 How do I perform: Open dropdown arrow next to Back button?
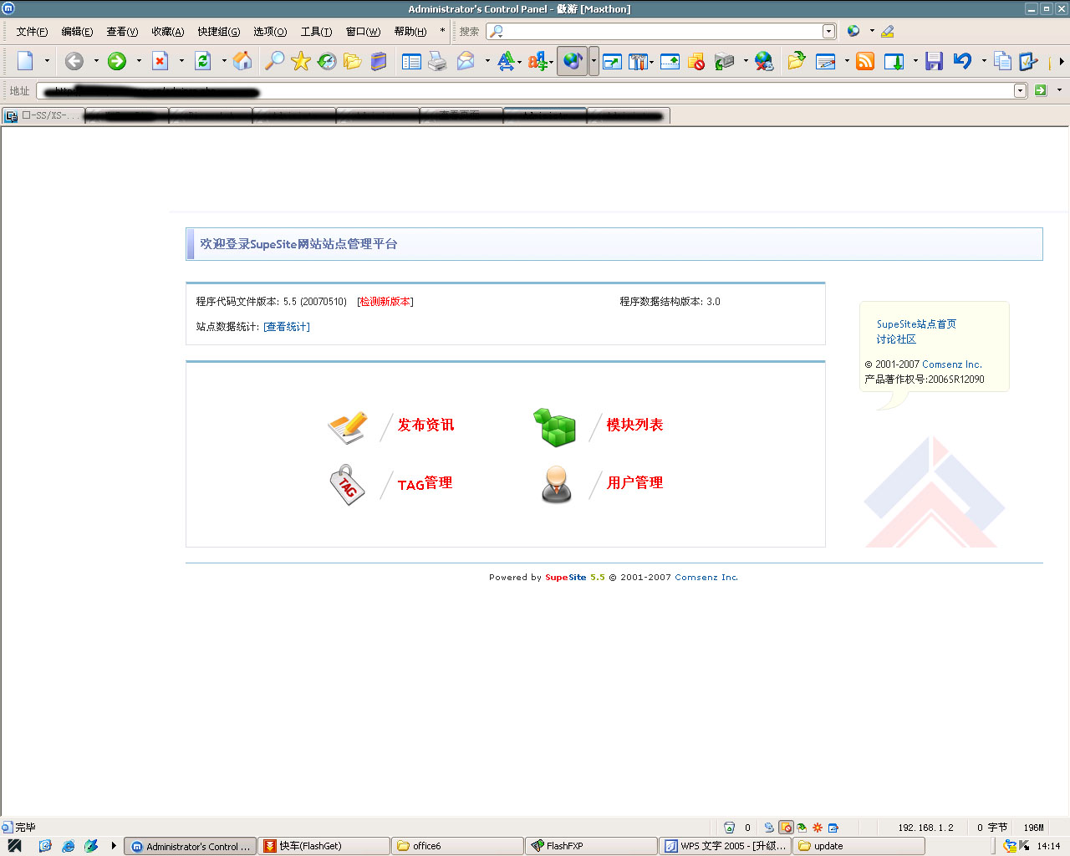click(96, 61)
